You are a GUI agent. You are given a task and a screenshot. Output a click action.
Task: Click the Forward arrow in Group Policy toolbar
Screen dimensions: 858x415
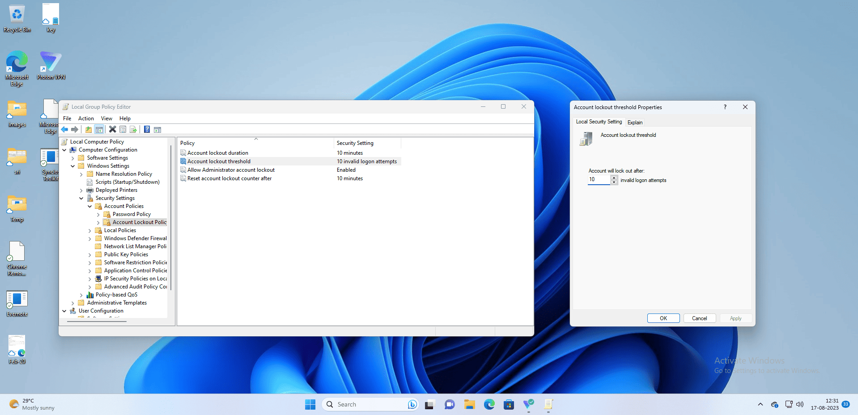click(x=75, y=130)
